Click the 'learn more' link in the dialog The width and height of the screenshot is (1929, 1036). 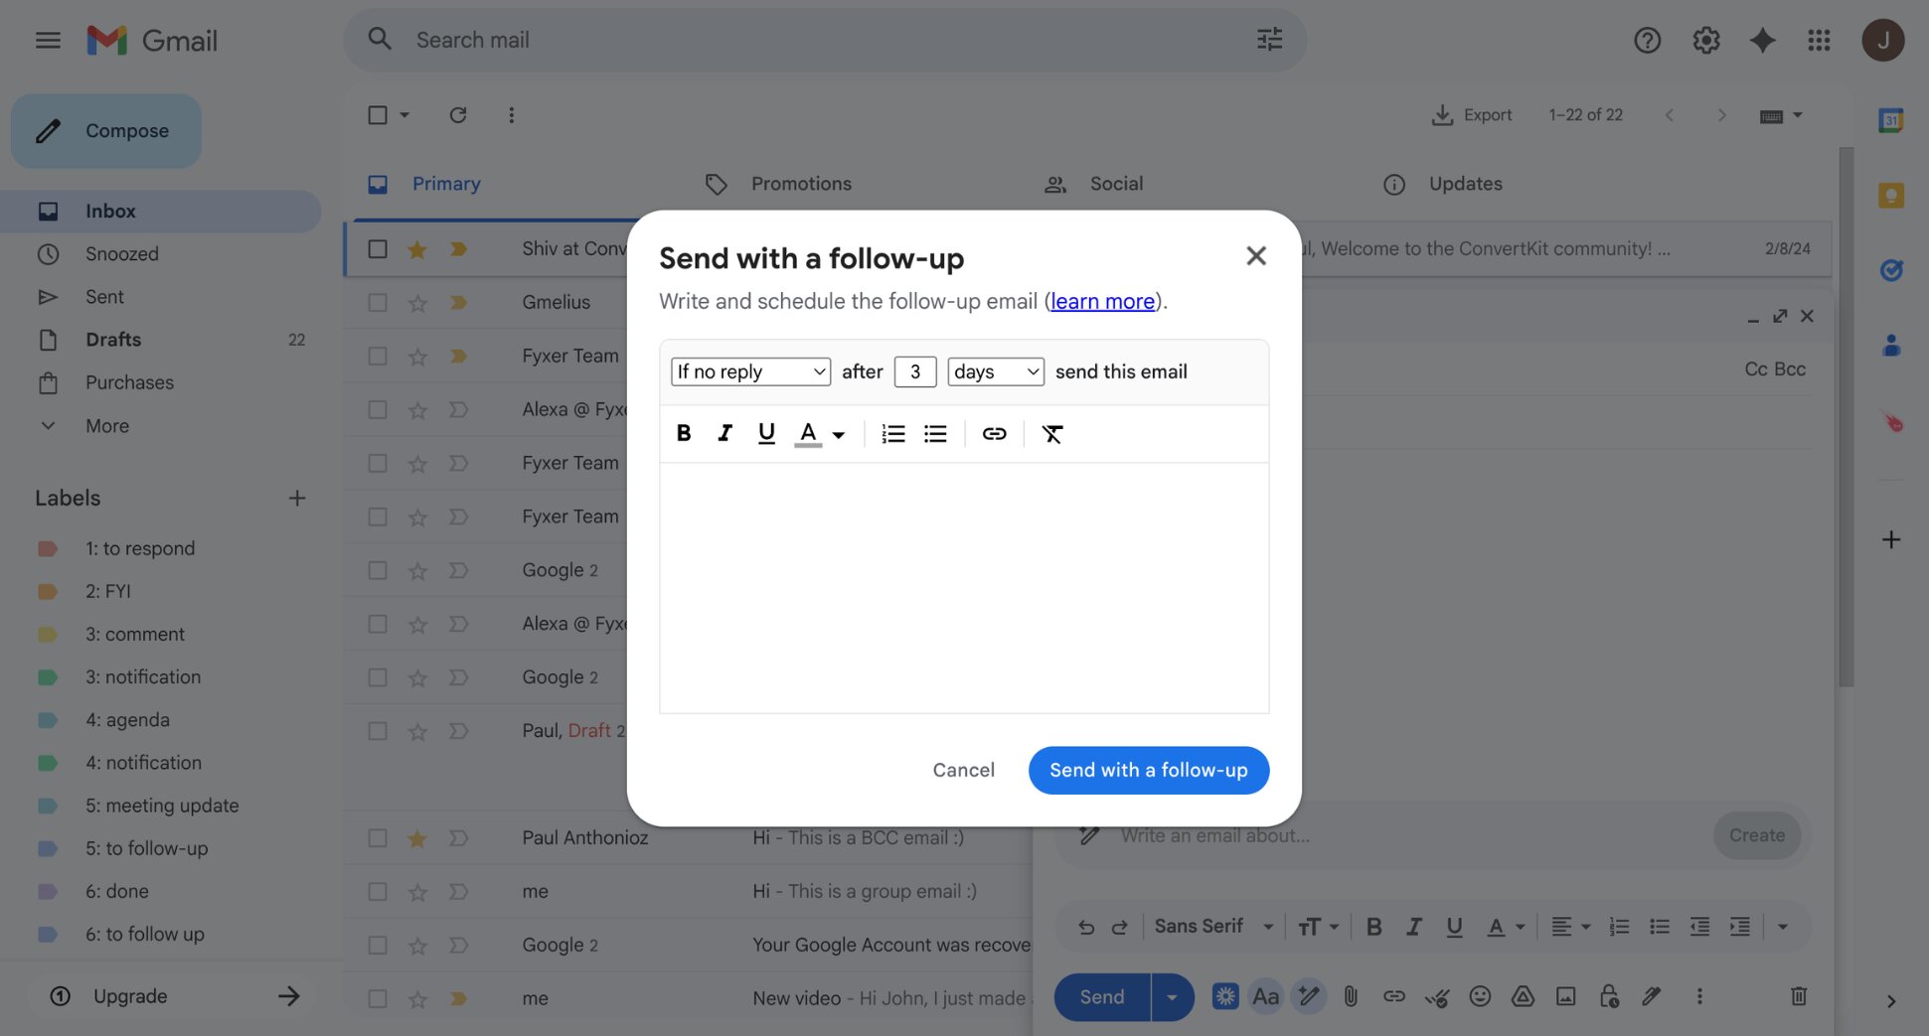[x=1101, y=301]
